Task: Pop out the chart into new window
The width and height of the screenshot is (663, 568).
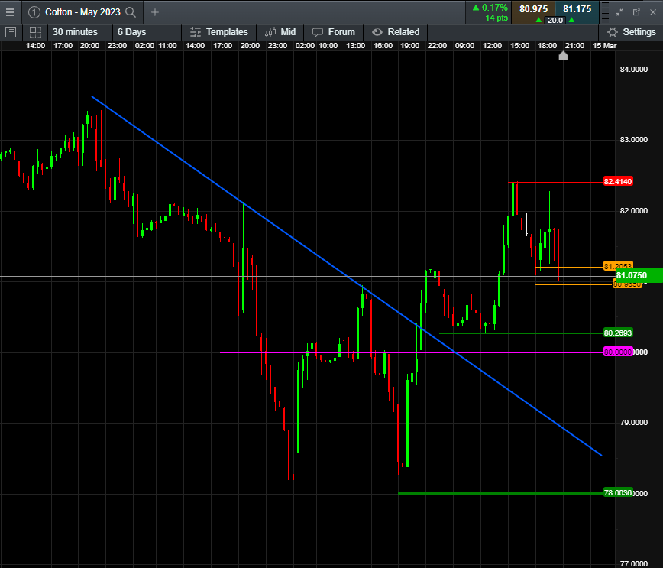Action: 636,12
